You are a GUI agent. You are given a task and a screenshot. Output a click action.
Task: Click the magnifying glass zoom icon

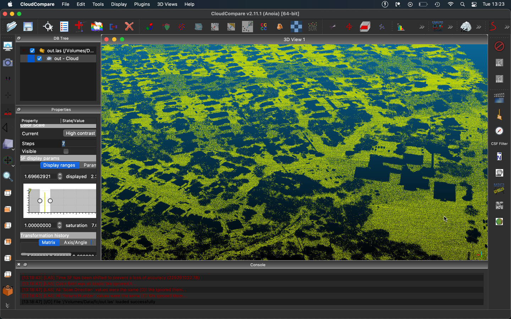pos(7,177)
